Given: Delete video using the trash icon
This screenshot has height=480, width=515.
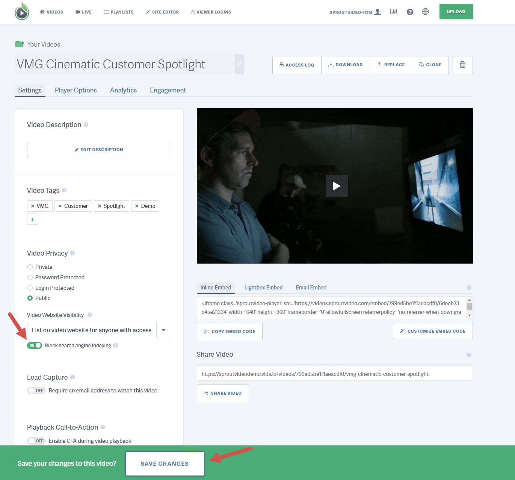Looking at the screenshot, I should pyautogui.click(x=462, y=65).
